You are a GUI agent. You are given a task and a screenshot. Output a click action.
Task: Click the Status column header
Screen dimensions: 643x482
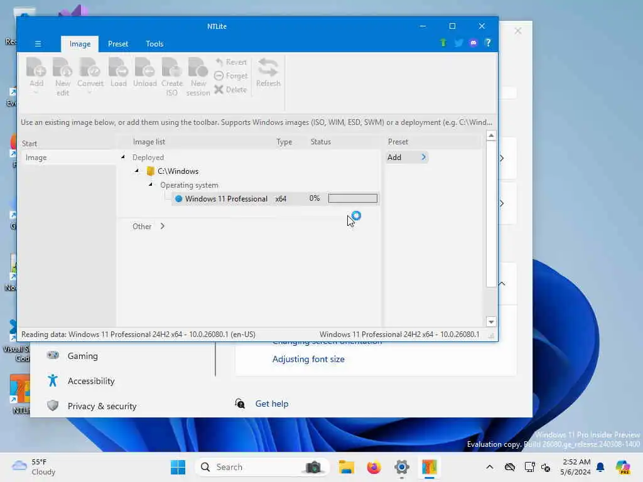click(x=321, y=142)
